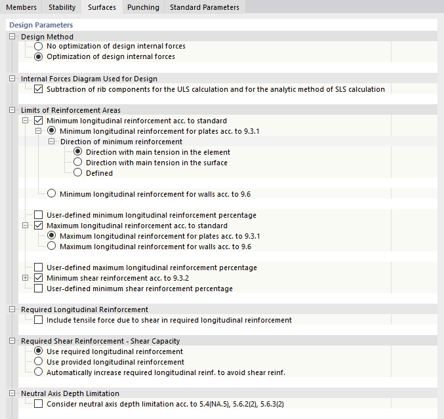Open the Standard Parameters tab

pos(204,7)
